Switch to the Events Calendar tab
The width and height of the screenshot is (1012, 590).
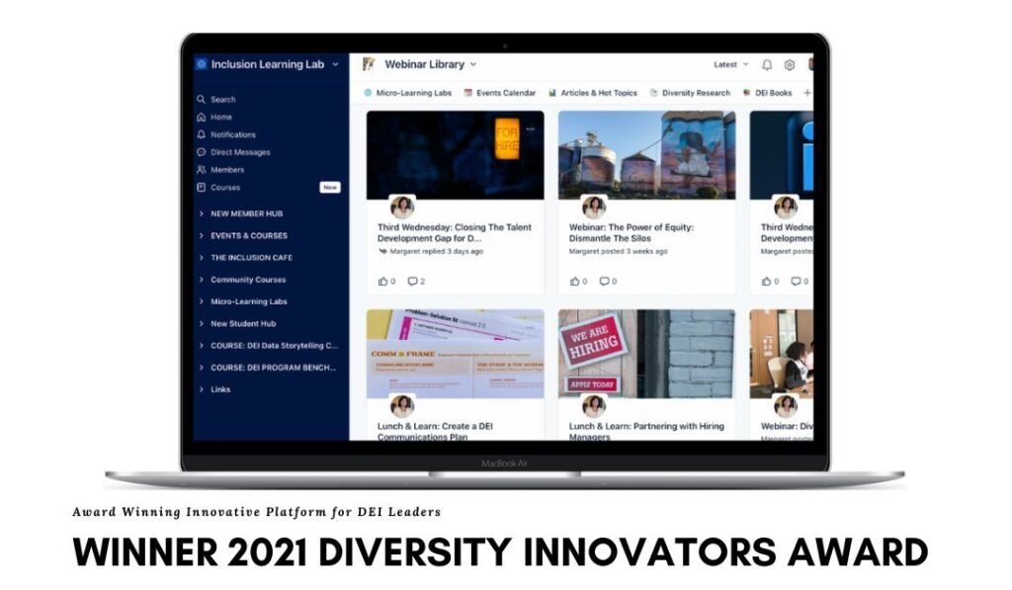(x=505, y=92)
